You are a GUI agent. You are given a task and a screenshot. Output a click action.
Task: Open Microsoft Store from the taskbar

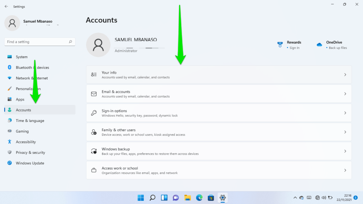tap(211, 198)
